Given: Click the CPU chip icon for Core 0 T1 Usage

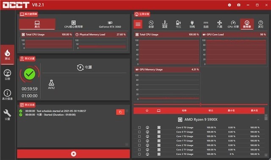Looking at the screenshot, I should point(159,132).
